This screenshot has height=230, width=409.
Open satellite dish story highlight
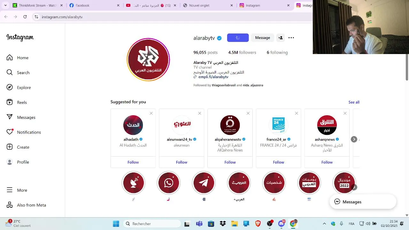click(134, 183)
